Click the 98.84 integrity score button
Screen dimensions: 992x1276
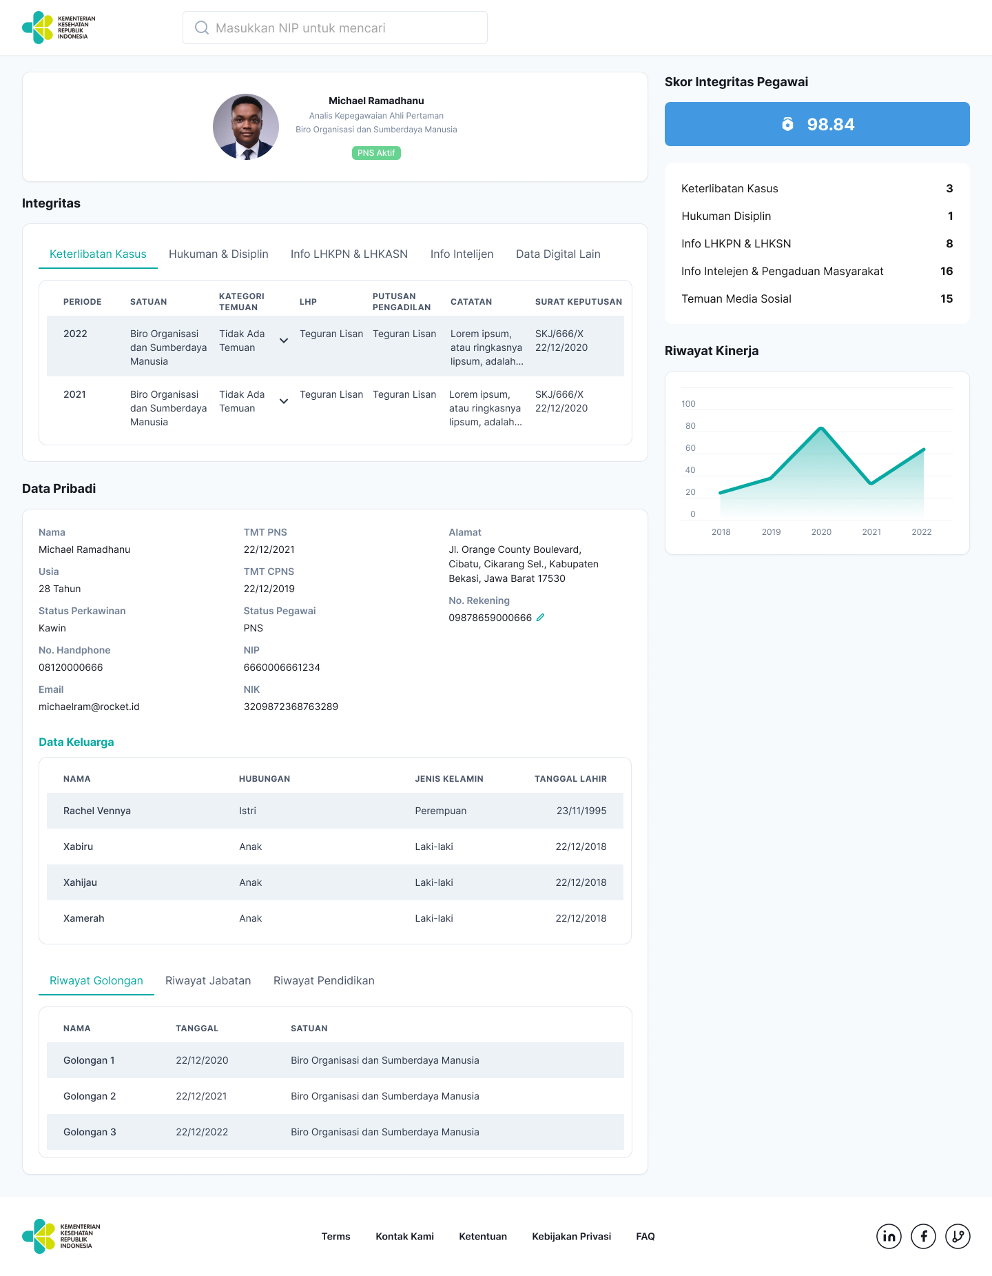click(x=817, y=124)
